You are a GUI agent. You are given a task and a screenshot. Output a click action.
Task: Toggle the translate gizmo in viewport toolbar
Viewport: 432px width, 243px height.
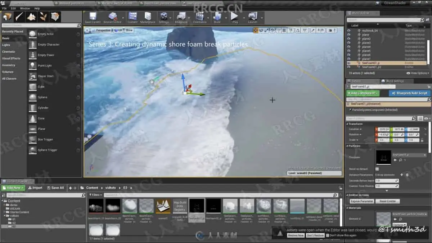click(x=256, y=31)
